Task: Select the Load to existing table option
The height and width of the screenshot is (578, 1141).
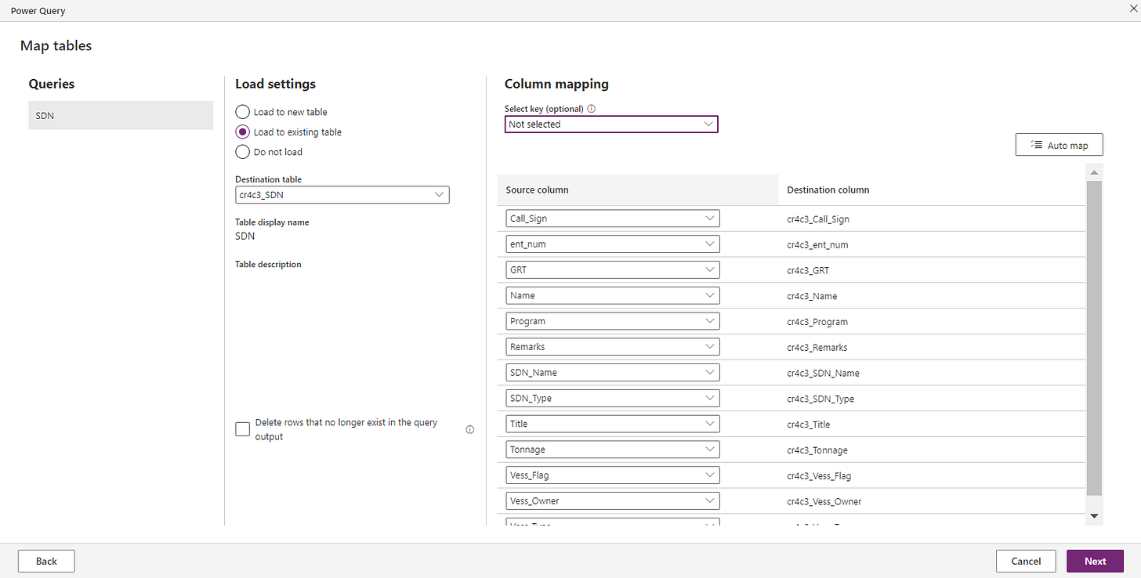Action: (x=243, y=132)
